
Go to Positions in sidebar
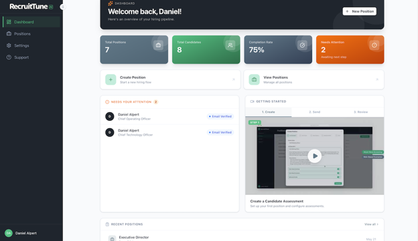pos(31,34)
